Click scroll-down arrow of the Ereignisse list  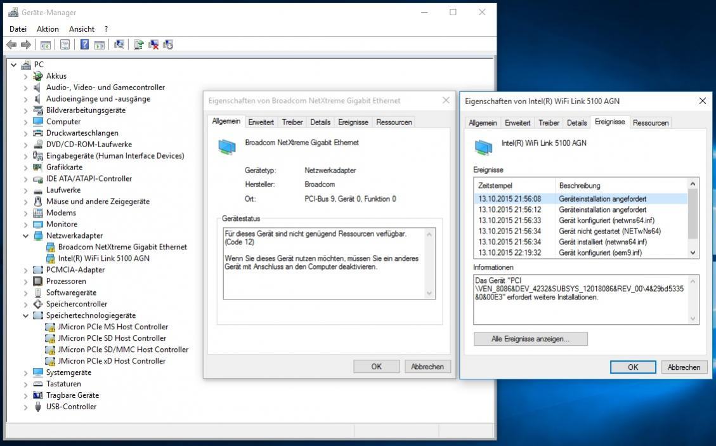(x=693, y=253)
